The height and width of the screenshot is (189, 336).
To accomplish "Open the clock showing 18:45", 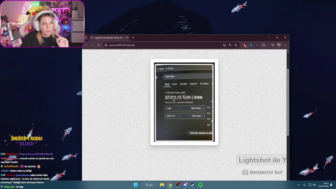I will coord(323,185).
